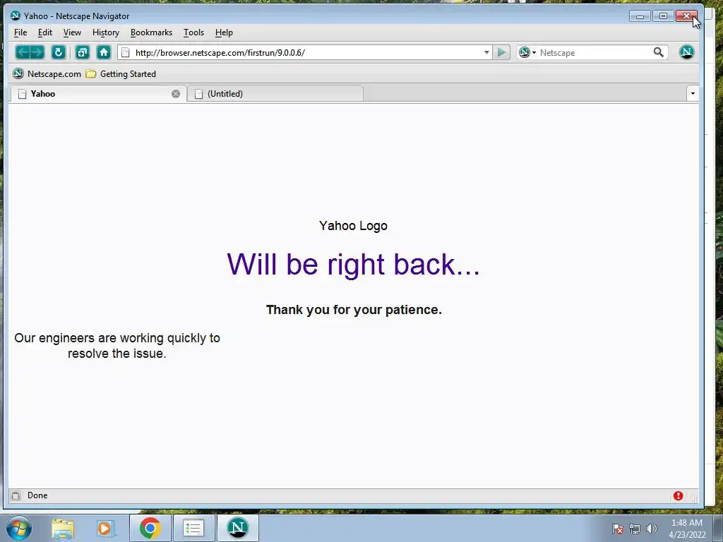723x542 pixels.
Task: Click the green Go arrow button
Action: pyautogui.click(x=501, y=52)
